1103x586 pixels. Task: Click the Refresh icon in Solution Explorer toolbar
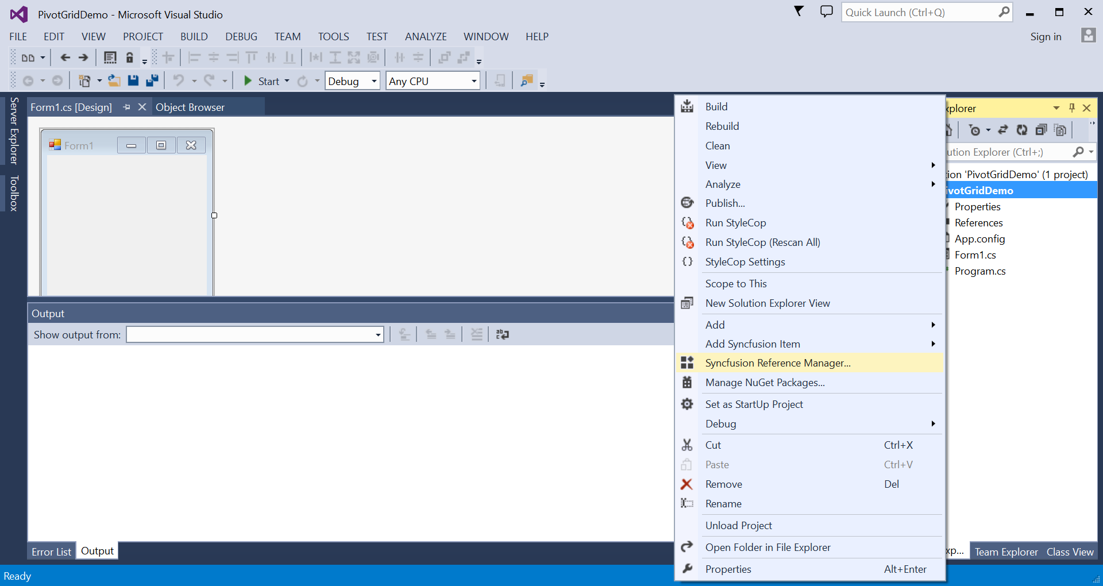1022,130
